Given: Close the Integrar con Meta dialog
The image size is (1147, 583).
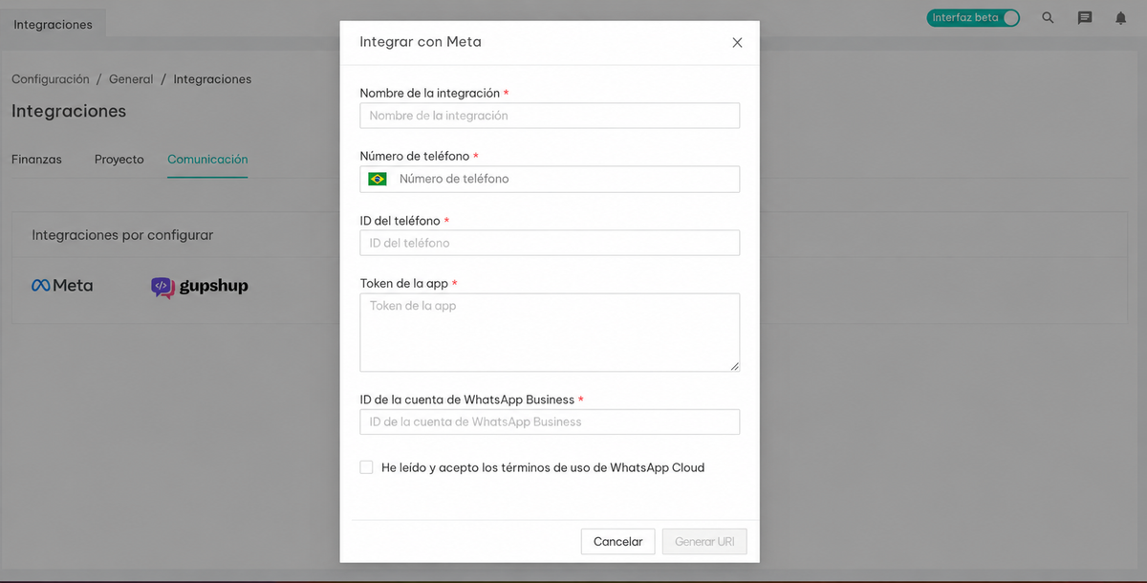Looking at the screenshot, I should tap(737, 42).
